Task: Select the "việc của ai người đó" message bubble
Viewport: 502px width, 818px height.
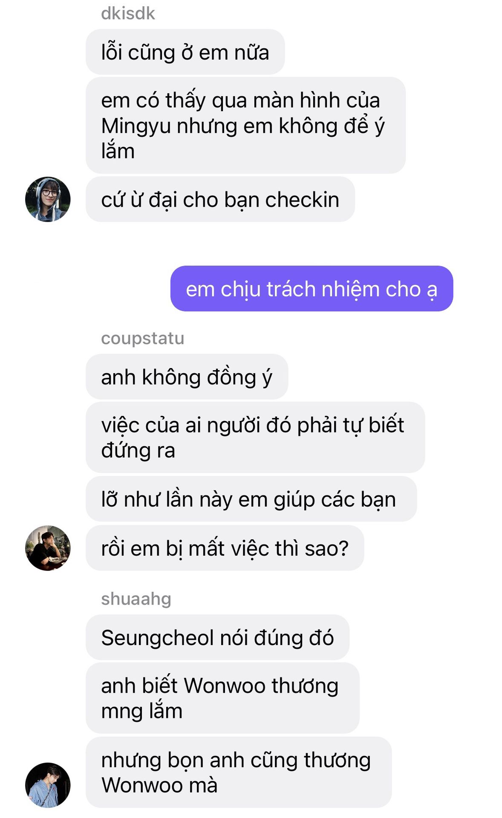Action: tap(255, 437)
